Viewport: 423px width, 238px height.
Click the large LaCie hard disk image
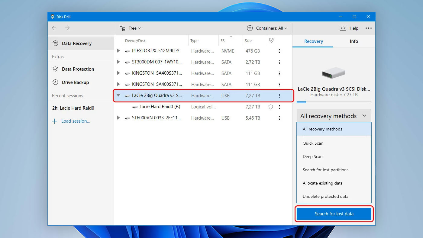[x=334, y=73]
